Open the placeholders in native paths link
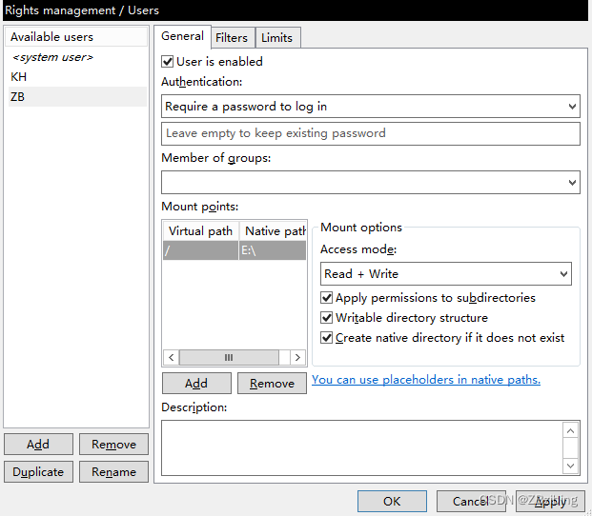This screenshot has height=516, width=592. [x=426, y=380]
